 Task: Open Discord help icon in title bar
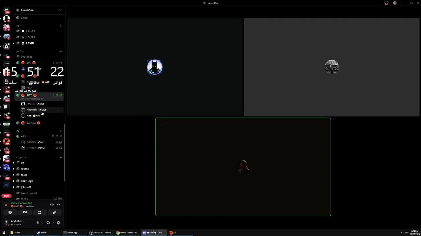pyautogui.click(x=395, y=3)
